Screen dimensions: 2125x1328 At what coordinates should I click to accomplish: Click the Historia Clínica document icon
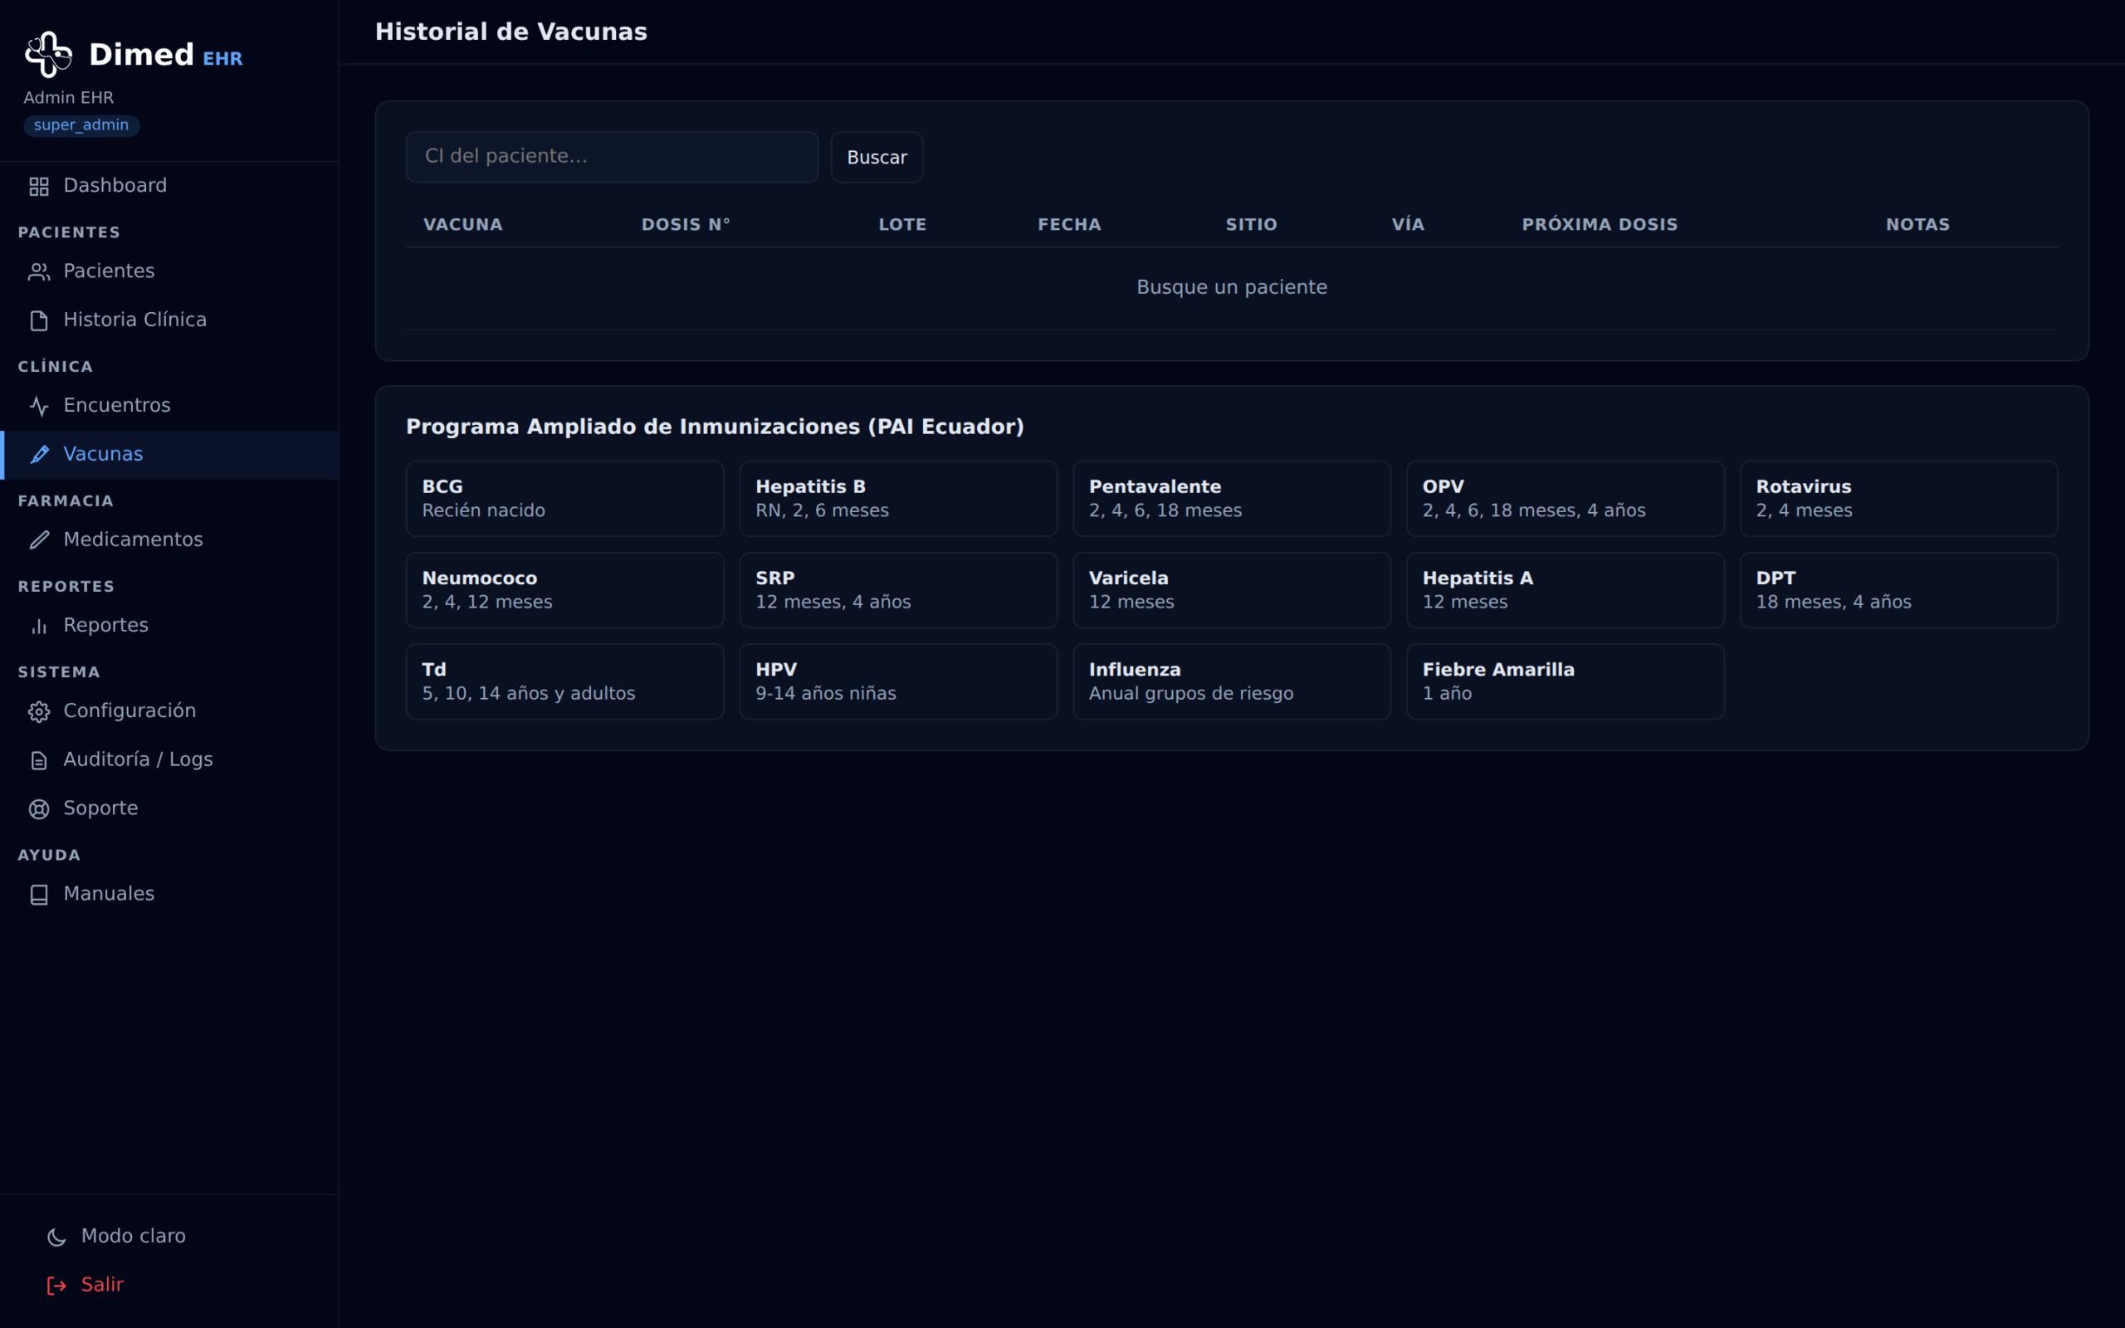click(x=39, y=320)
